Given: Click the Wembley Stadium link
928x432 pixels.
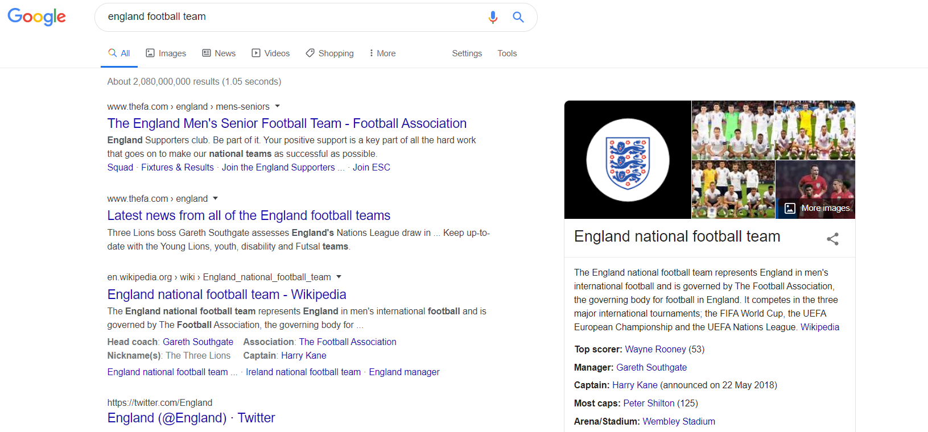Looking at the screenshot, I should (x=679, y=421).
